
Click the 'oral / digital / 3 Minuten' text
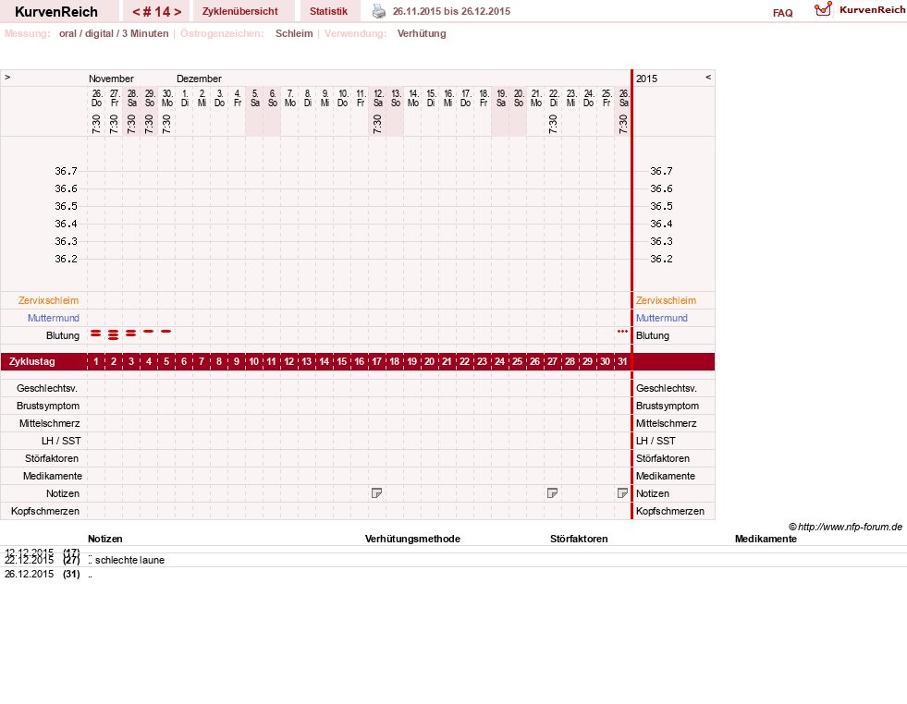click(x=114, y=33)
